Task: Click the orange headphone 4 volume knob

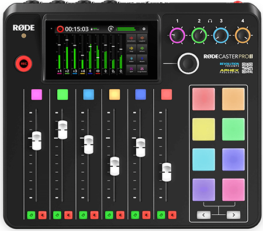Action: click(x=243, y=36)
